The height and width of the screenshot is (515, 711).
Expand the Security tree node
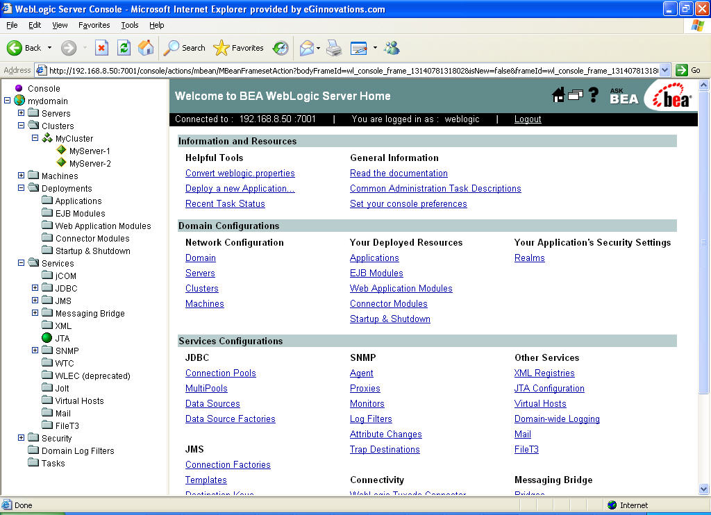coord(21,437)
